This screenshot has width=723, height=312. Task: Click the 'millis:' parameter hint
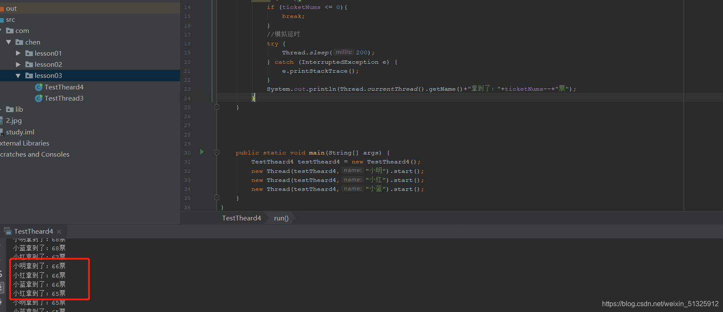tap(344, 52)
